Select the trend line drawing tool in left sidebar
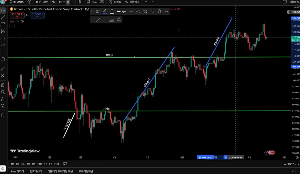The width and height of the screenshot is (300, 174). tap(3, 17)
